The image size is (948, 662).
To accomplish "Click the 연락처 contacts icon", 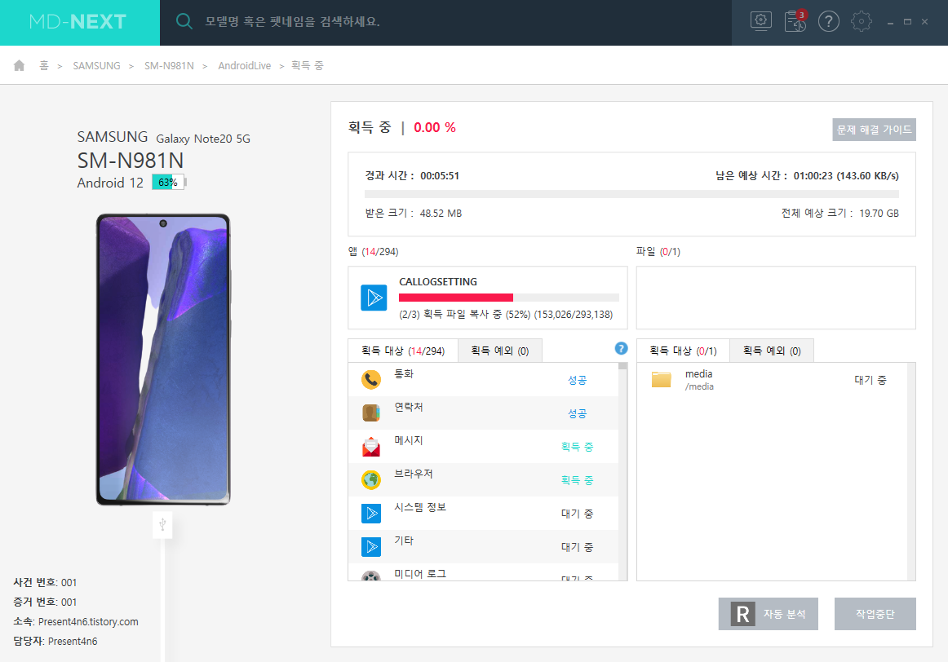I will 371,413.
